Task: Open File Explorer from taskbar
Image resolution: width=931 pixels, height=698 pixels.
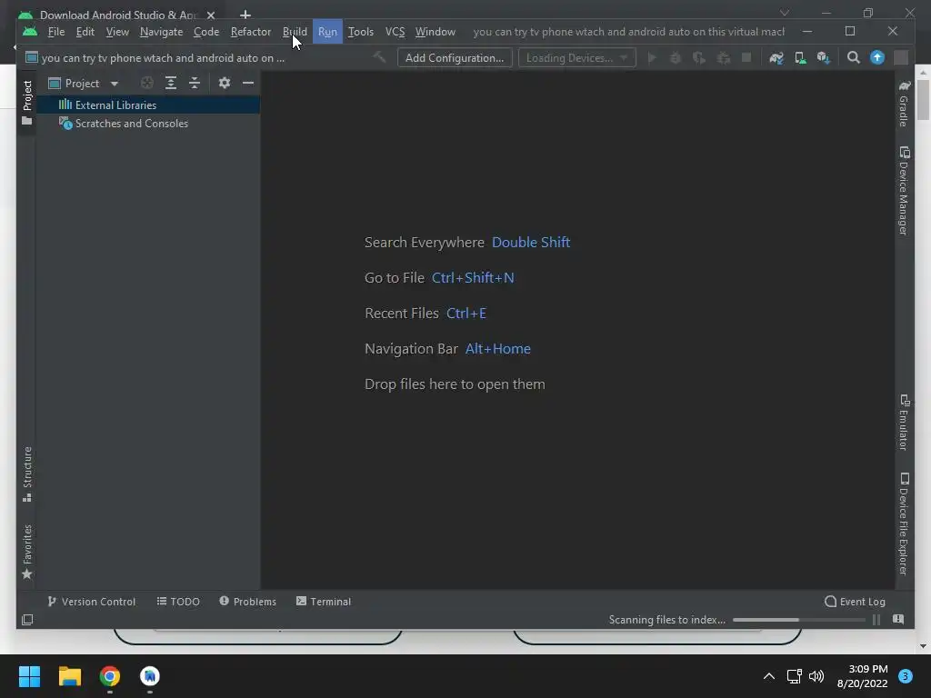Action: pyautogui.click(x=69, y=676)
